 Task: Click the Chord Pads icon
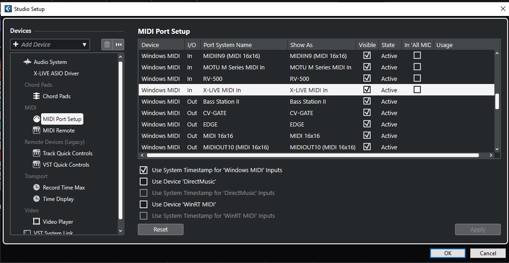click(37, 96)
